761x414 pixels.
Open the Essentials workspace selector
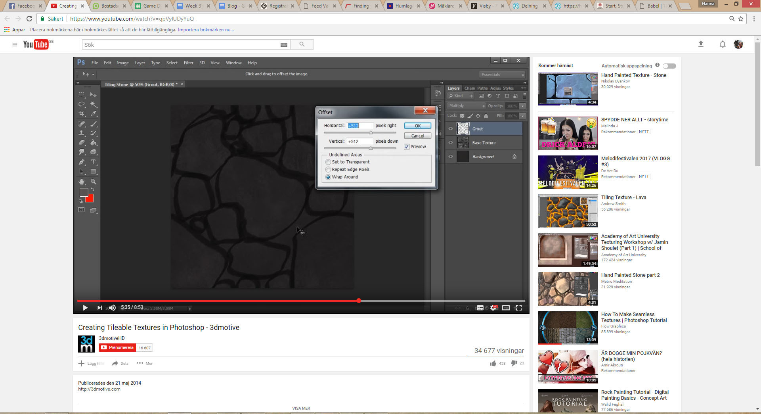click(502, 75)
